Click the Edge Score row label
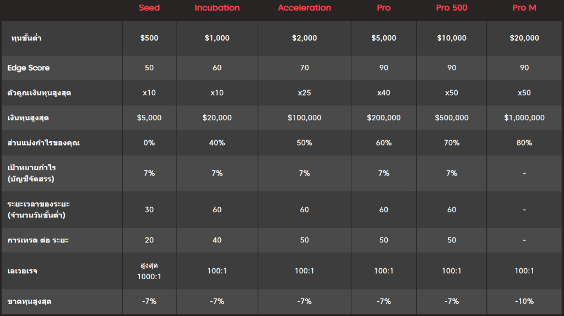Screen dimensions: 564x316 (x=28, y=68)
